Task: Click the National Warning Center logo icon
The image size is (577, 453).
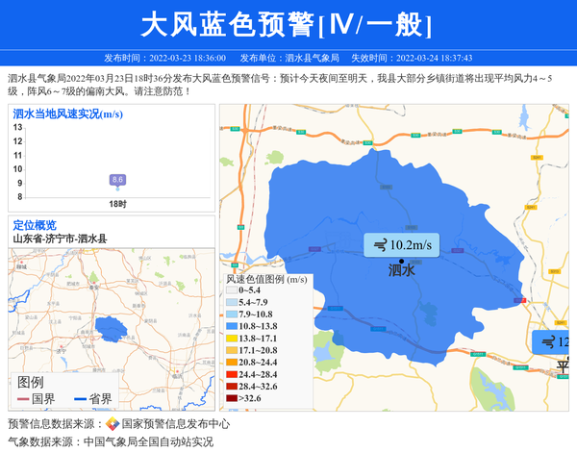Action: pyautogui.click(x=113, y=424)
